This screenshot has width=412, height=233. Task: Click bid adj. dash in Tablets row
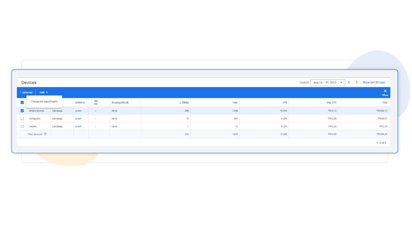click(95, 126)
